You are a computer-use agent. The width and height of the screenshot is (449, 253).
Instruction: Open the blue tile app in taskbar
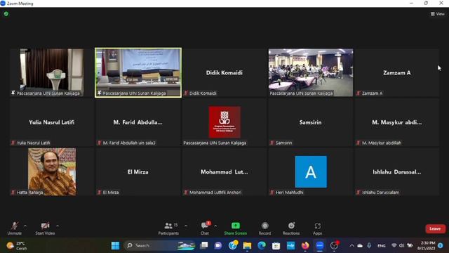point(290,245)
